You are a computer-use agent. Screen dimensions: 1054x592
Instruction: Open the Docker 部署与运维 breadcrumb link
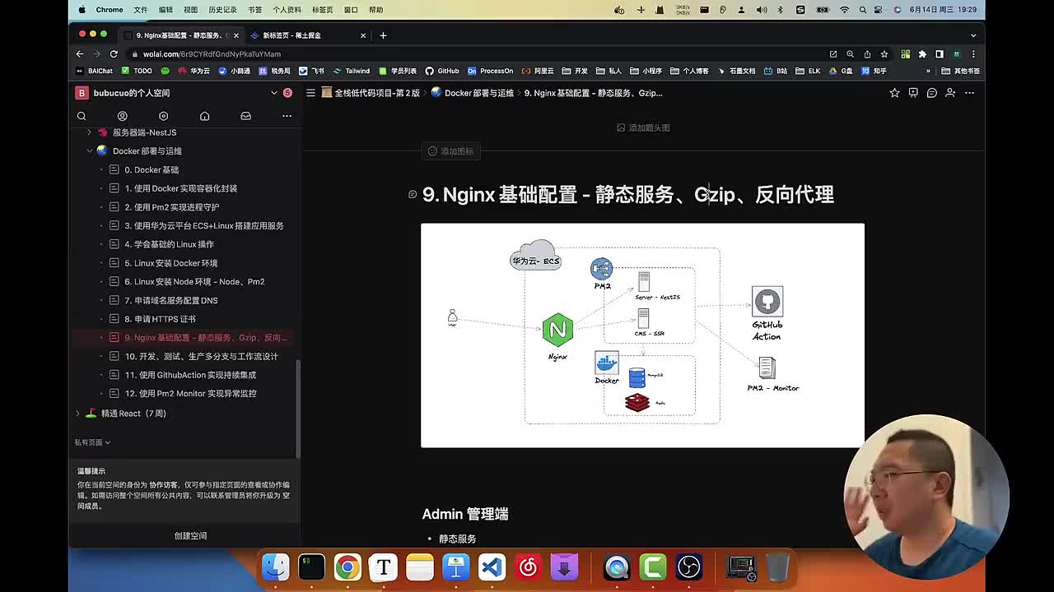pos(472,93)
